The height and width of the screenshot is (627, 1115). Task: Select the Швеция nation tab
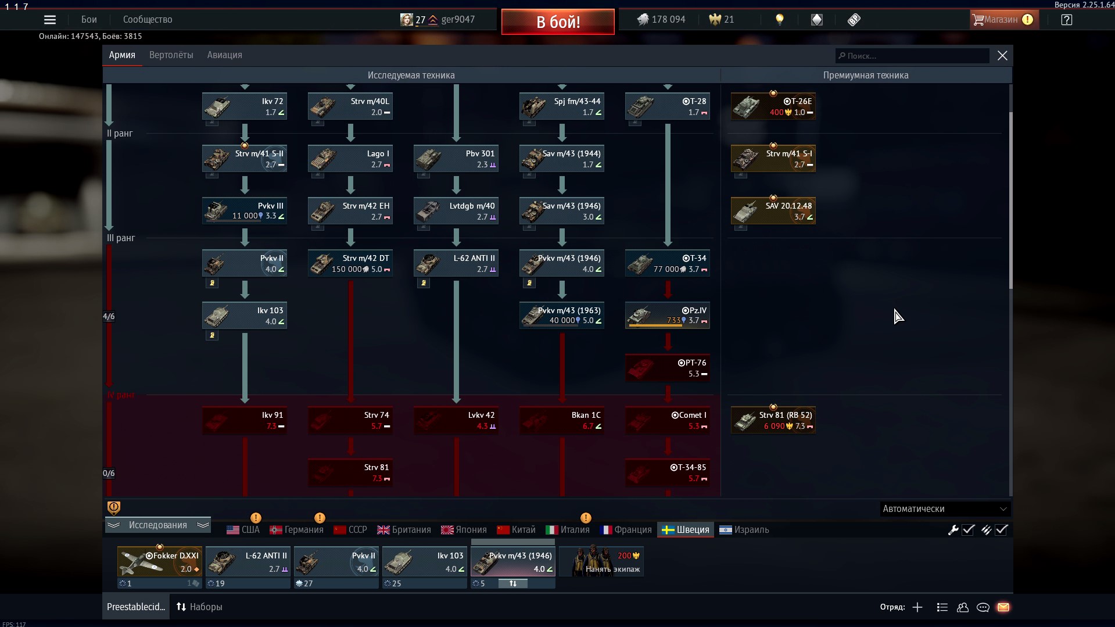686,530
